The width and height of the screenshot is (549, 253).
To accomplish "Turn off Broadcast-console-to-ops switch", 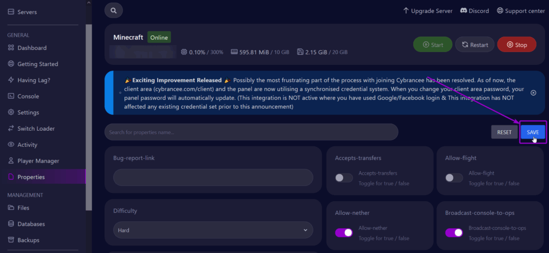I will (x=454, y=233).
